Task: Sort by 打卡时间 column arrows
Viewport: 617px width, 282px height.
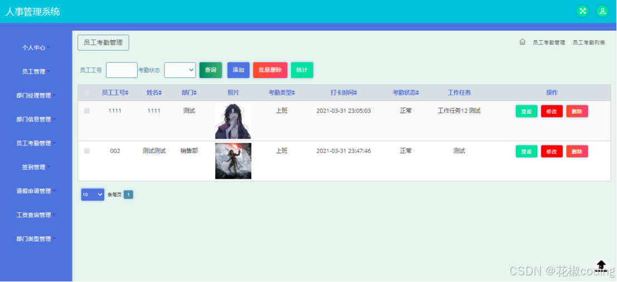Action: tap(356, 93)
